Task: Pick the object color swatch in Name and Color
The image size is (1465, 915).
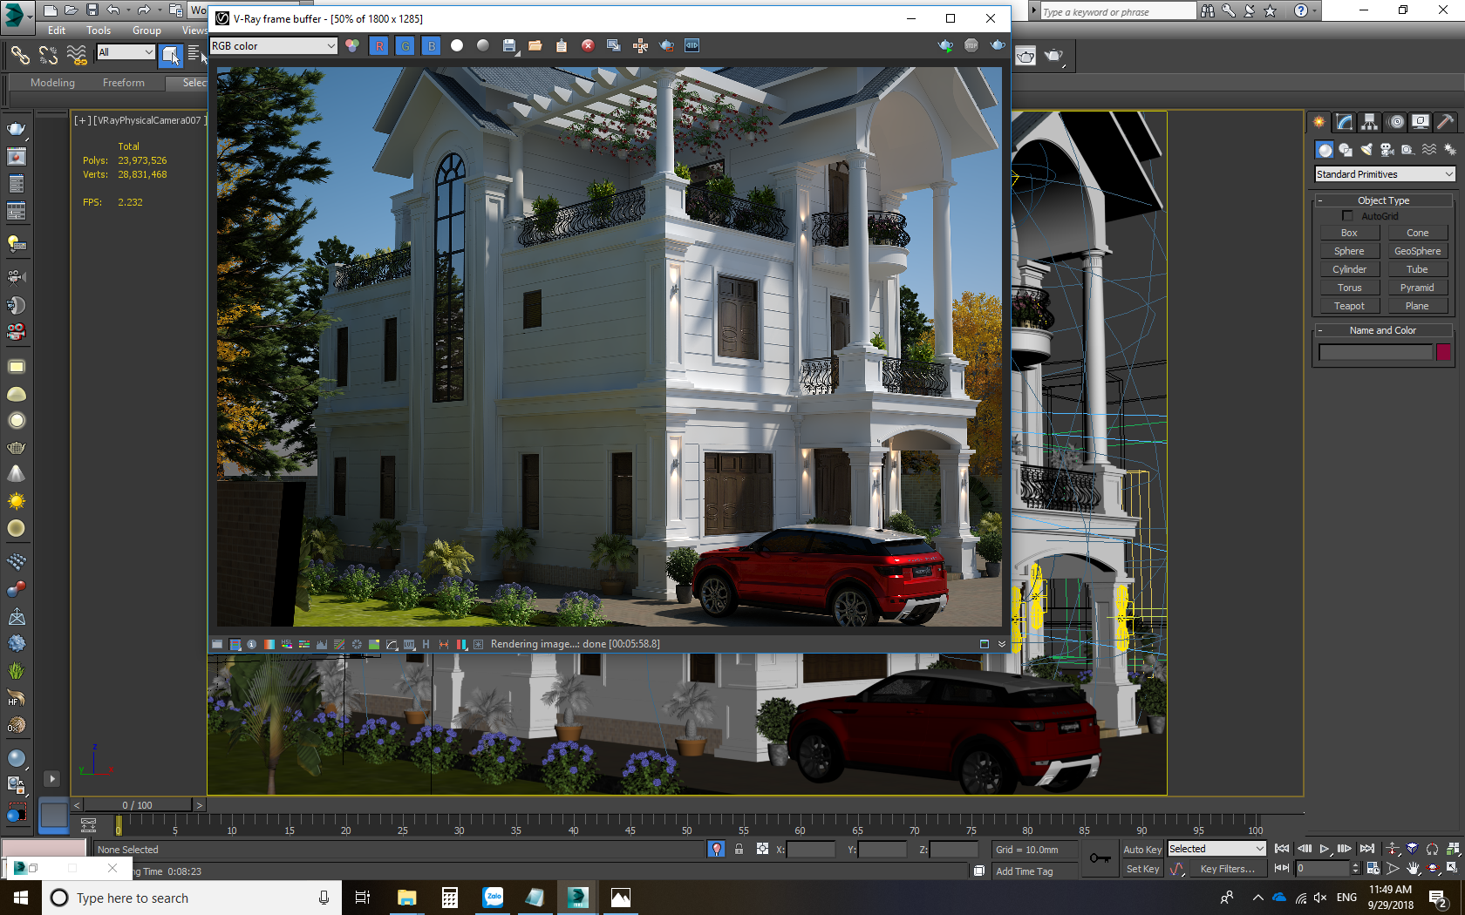Action: click(x=1443, y=352)
